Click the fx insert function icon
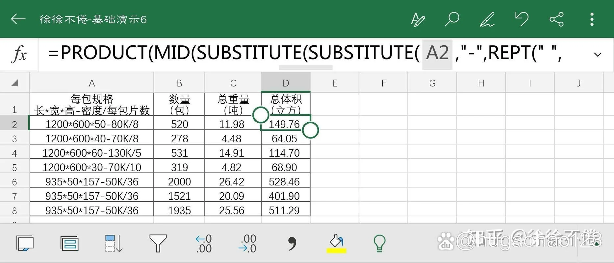Screen dimensions: 614x263 point(19,54)
